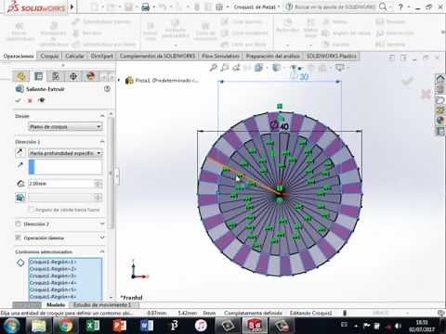Click the search magnifier icon
The image size is (446, 334).
pos(383,6)
